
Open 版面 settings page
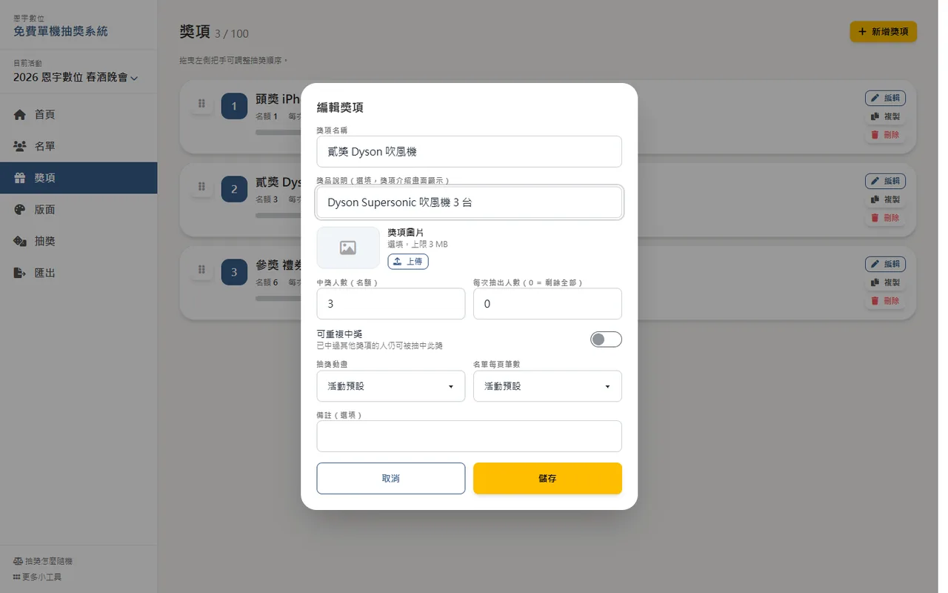[x=79, y=210]
